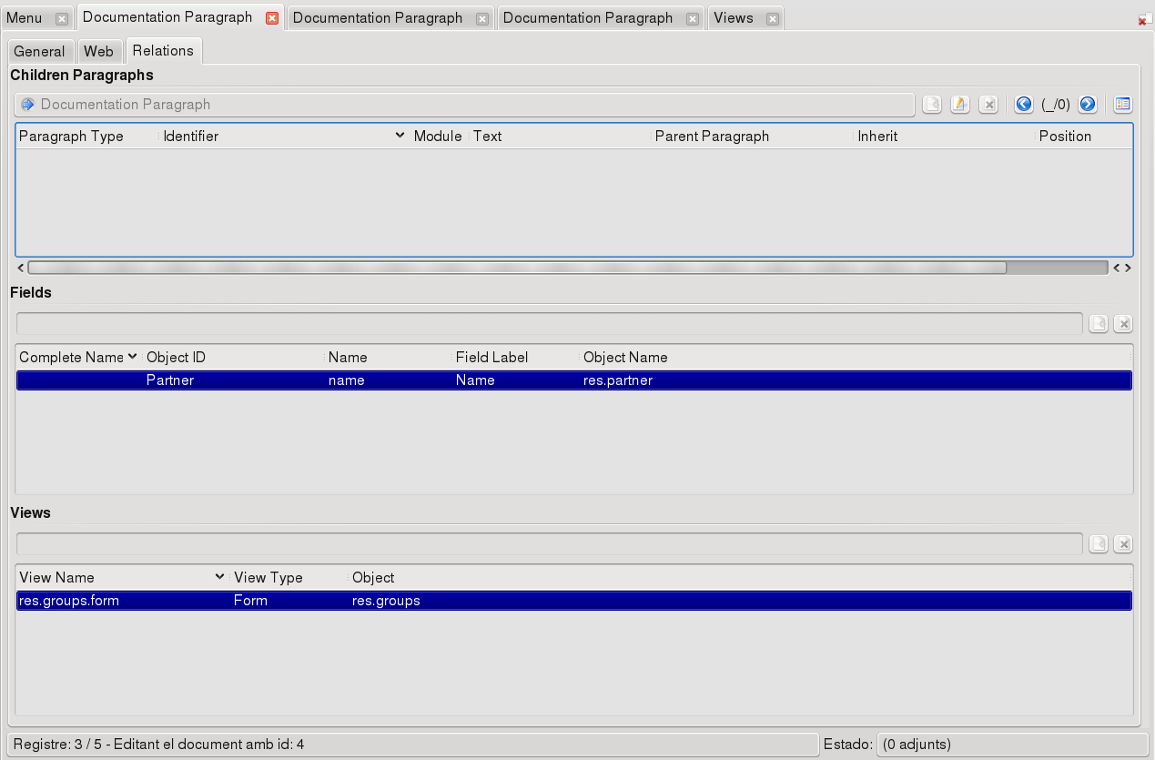1155x760 pixels.
Task: Sort by Module column header
Action: (x=438, y=137)
